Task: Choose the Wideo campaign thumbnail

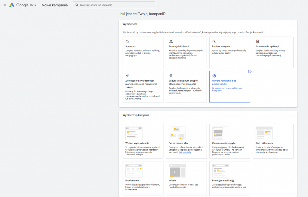Action: point(177,171)
